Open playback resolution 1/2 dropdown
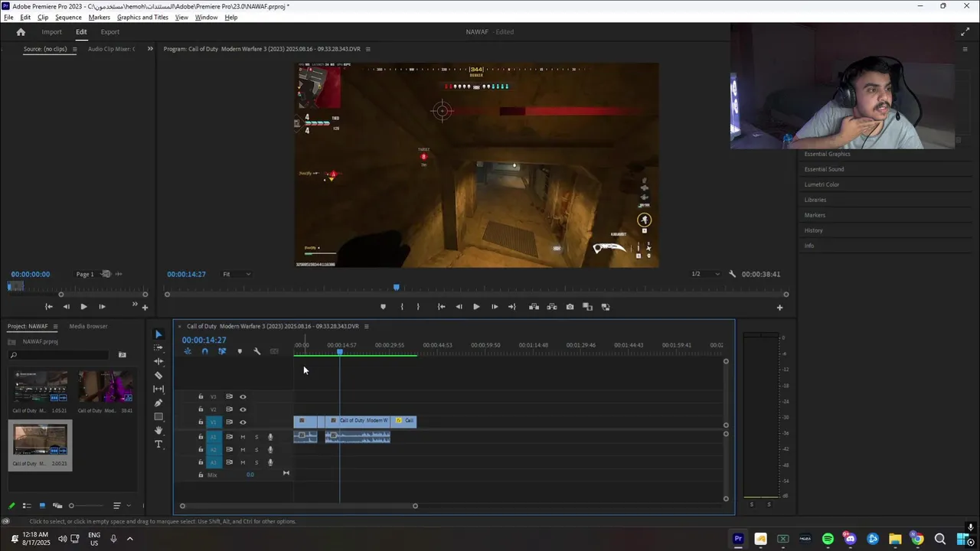The height and width of the screenshot is (551, 980). click(x=706, y=274)
